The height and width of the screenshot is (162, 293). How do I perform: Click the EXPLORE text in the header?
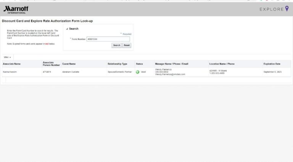tap(272, 9)
